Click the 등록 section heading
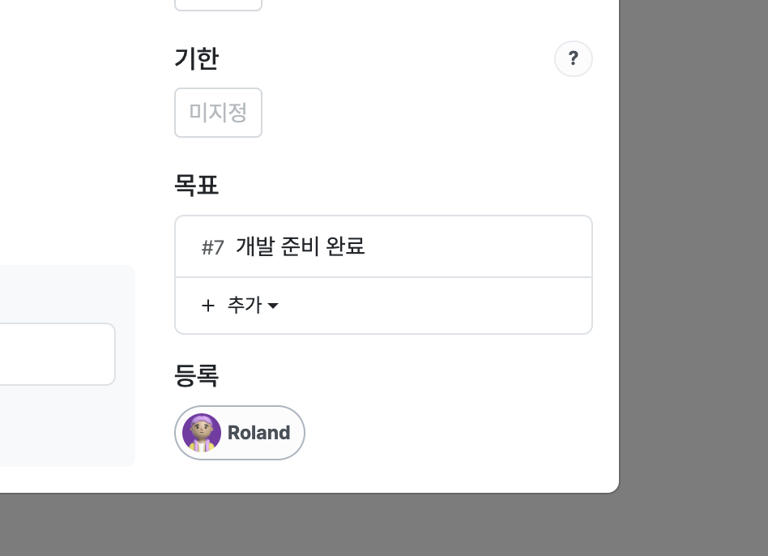Image resolution: width=768 pixels, height=556 pixels. point(196,376)
